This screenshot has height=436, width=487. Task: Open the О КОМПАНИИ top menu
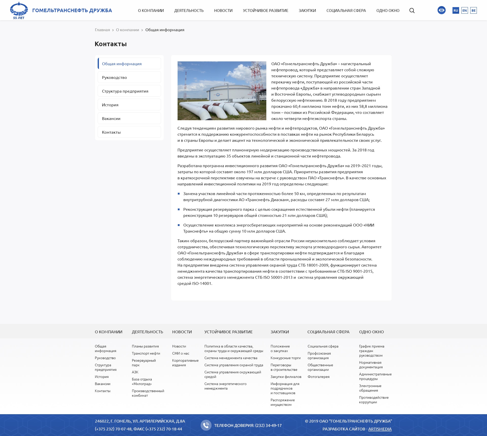click(151, 11)
